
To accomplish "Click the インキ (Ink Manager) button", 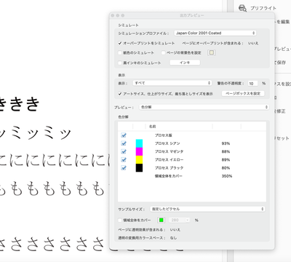I will tap(185, 63).
